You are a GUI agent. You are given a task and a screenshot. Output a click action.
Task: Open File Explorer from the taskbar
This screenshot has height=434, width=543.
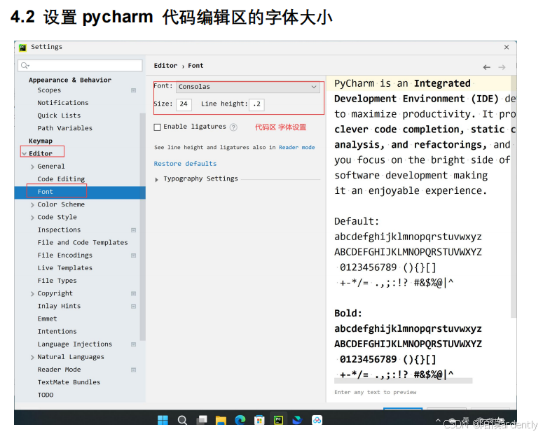pos(221,420)
